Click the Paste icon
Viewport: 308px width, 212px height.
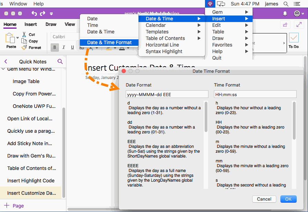[10, 38]
